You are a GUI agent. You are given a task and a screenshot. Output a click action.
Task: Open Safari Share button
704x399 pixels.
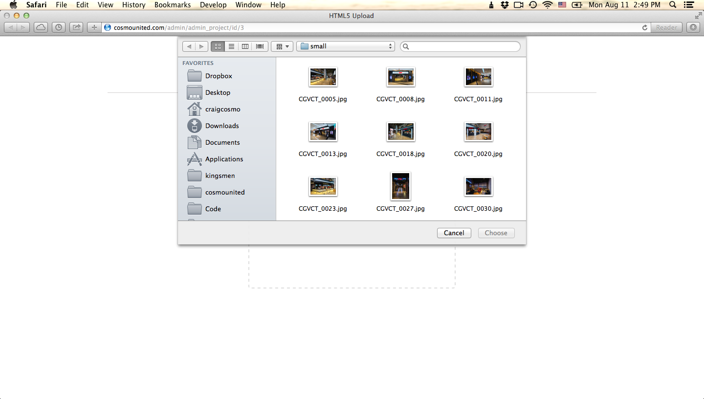coord(76,27)
